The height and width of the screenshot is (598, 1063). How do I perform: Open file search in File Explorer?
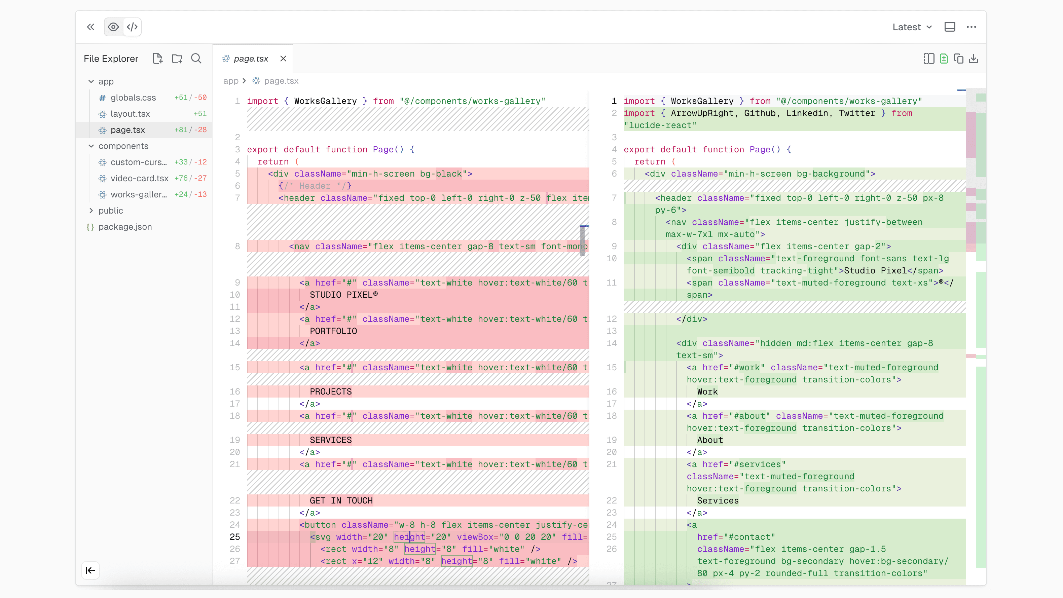pyautogui.click(x=196, y=58)
